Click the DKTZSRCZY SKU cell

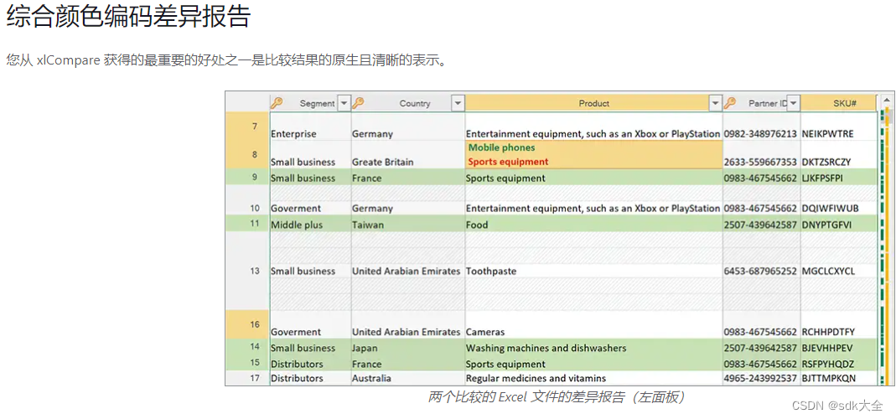click(x=838, y=155)
